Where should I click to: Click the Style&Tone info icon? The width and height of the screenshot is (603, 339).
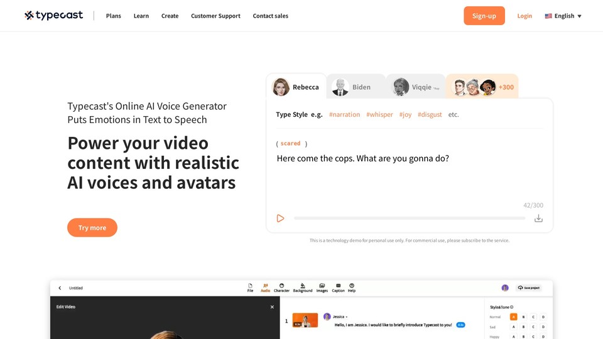coord(511,307)
